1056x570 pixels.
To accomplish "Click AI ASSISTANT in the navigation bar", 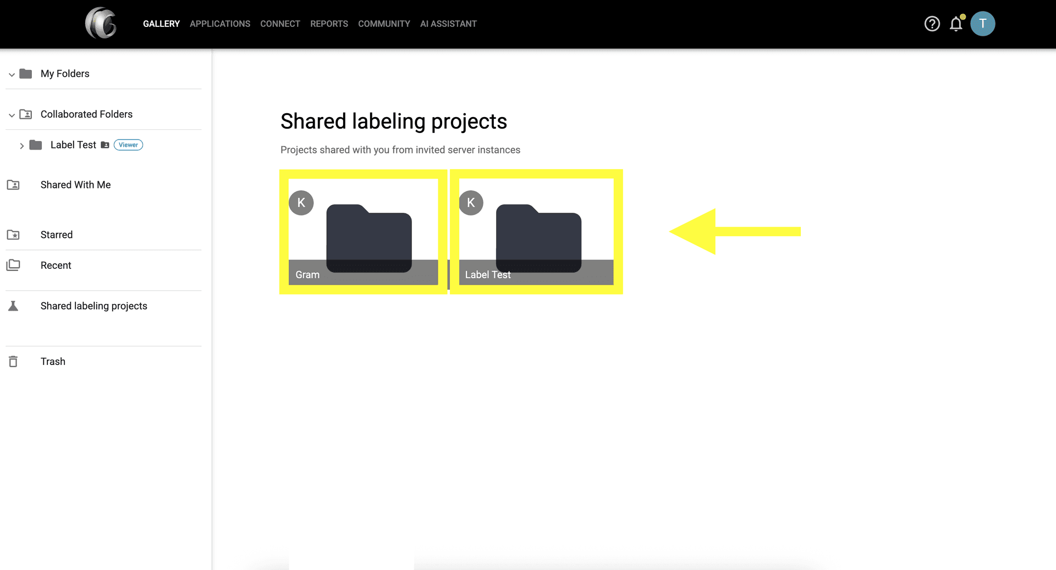I will coord(448,24).
